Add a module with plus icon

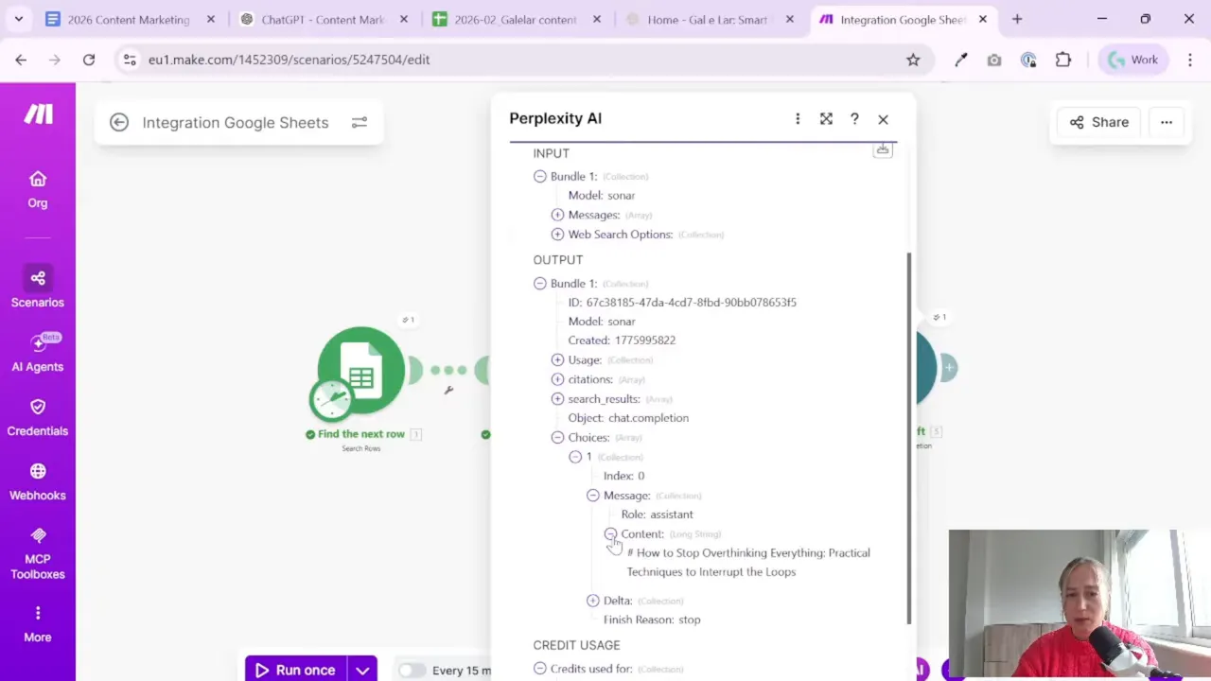tap(949, 368)
